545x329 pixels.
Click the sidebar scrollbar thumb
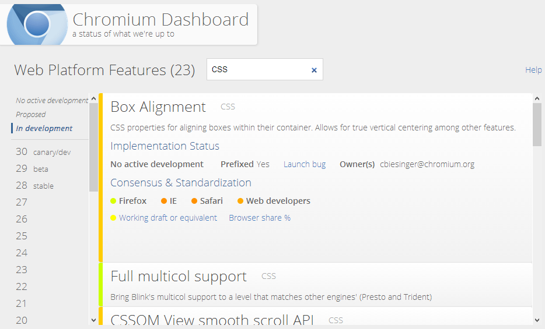point(93,147)
